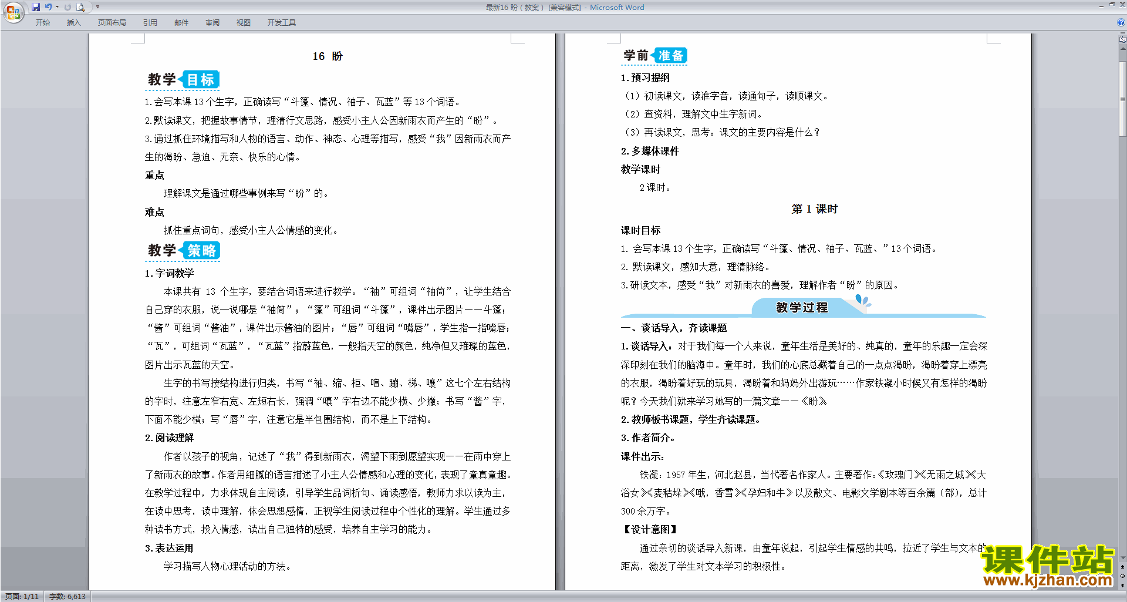Click the 第 1 课时 centered heading
Screen dimensions: 1127x602
point(814,209)
